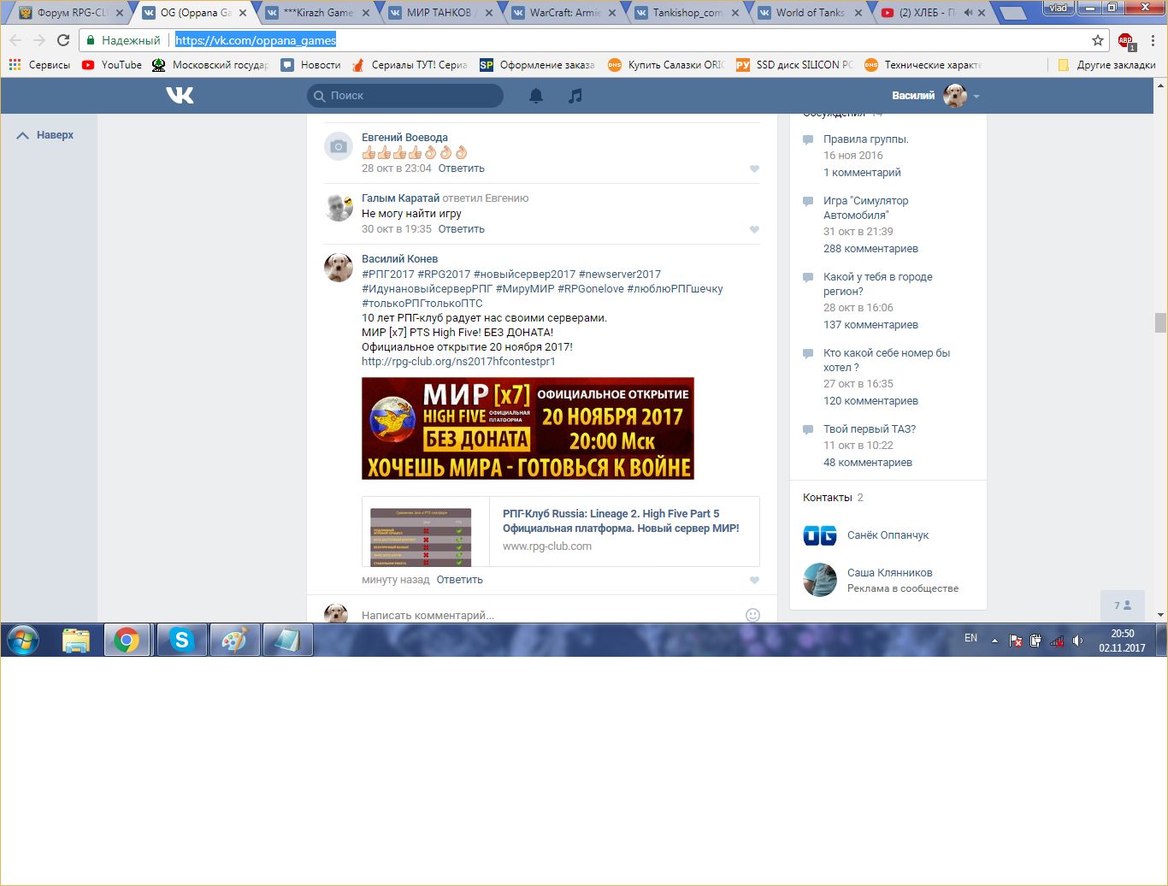Open the VK music note icon
The image size is (1168, 886).
tap(575, 96)
